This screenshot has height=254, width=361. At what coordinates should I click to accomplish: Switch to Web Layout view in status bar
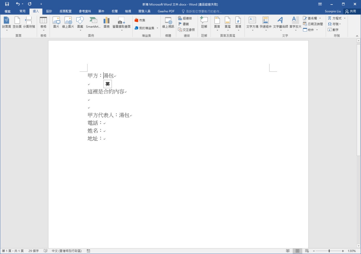pyautogui.click(x=307, y=251)
